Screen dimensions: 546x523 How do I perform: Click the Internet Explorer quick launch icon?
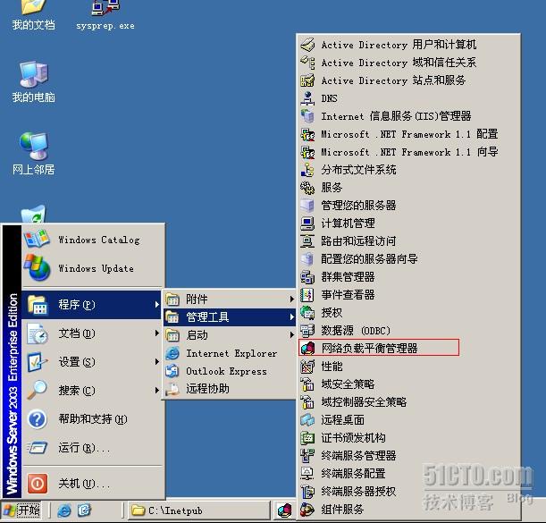[64, 510]
